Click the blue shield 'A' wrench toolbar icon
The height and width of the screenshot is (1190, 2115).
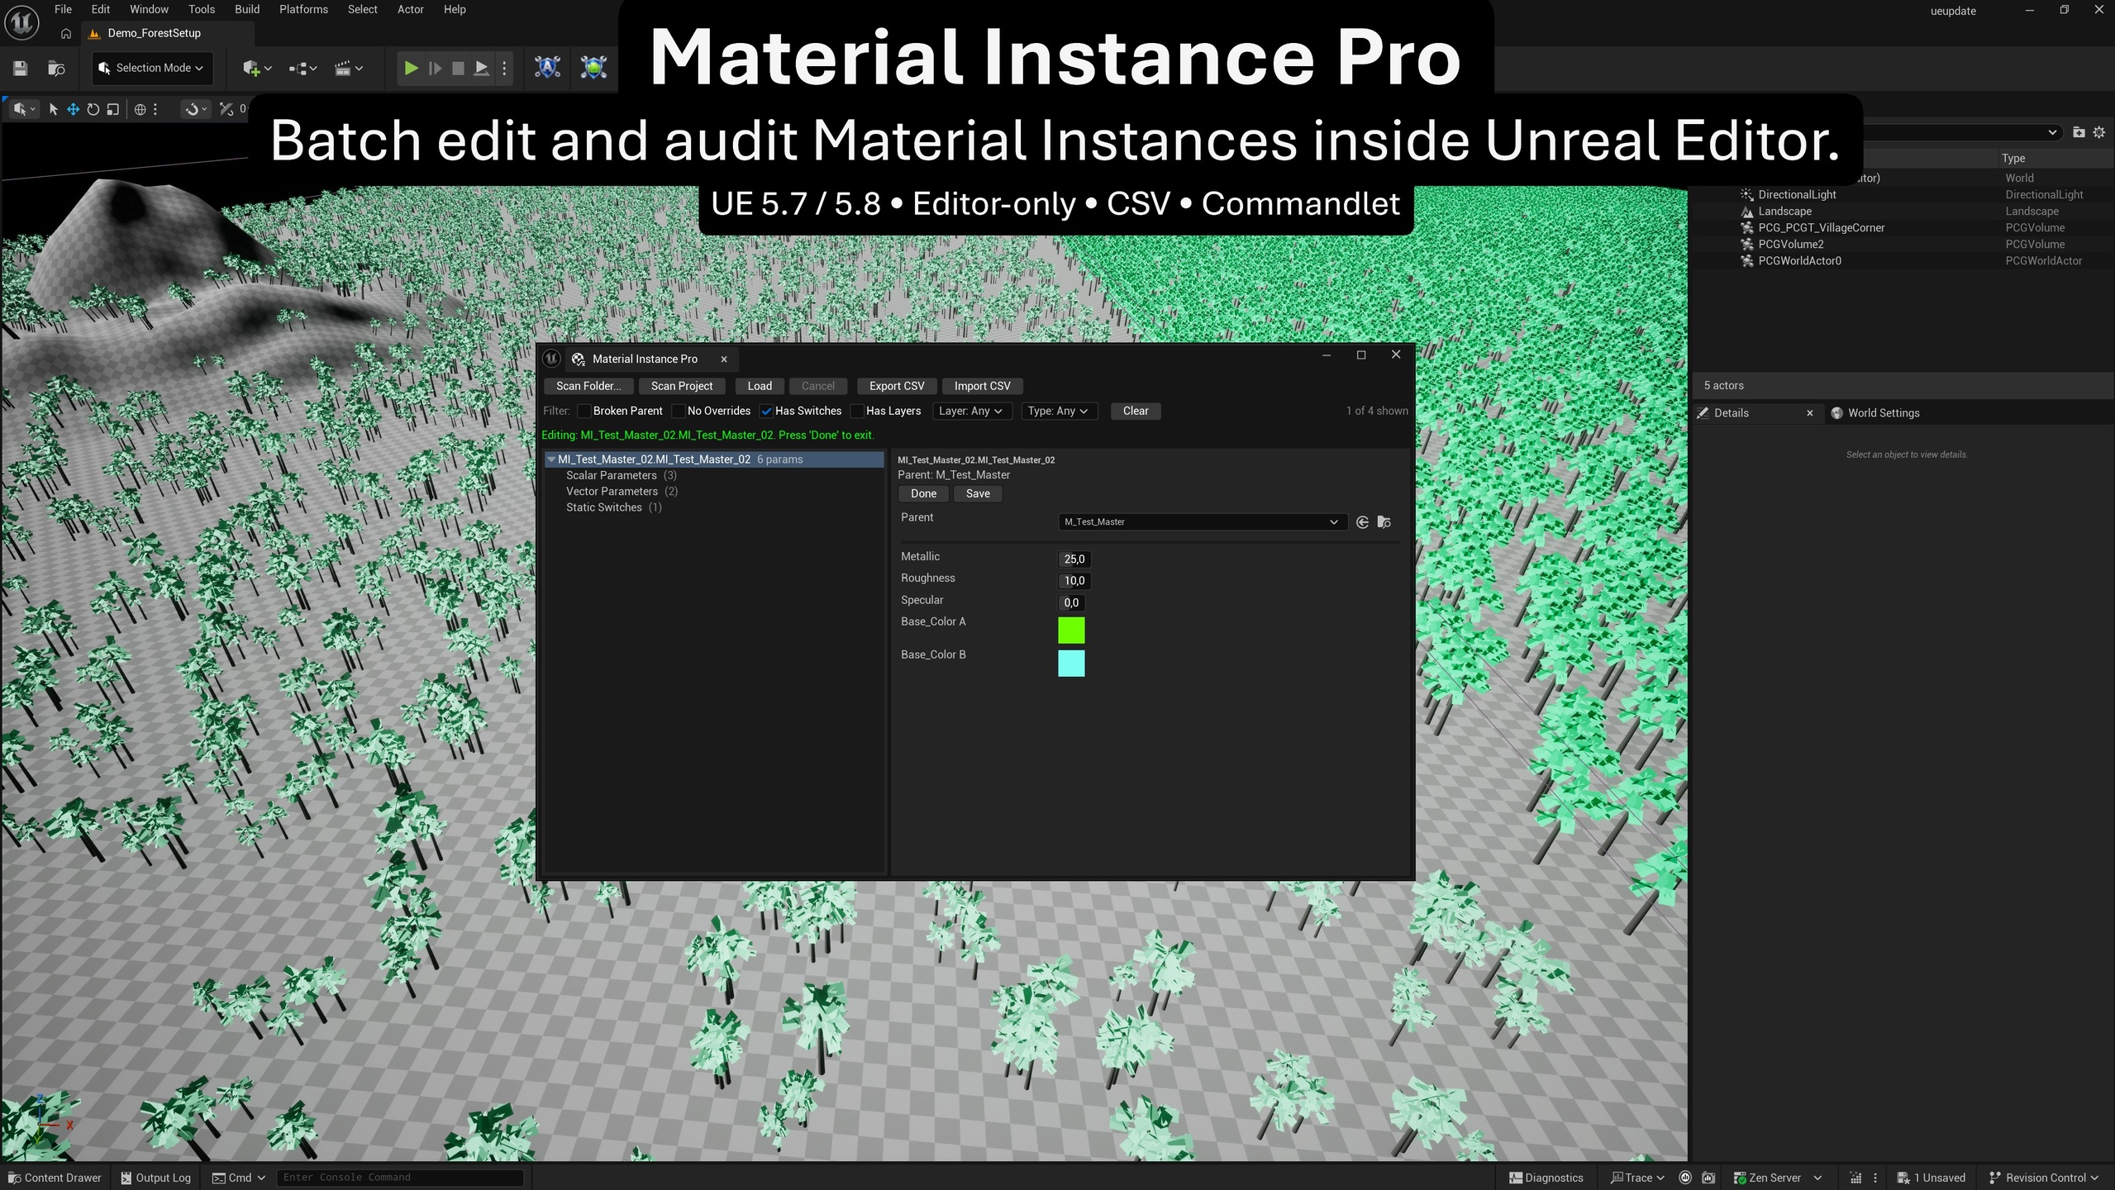tap(547, 68)
